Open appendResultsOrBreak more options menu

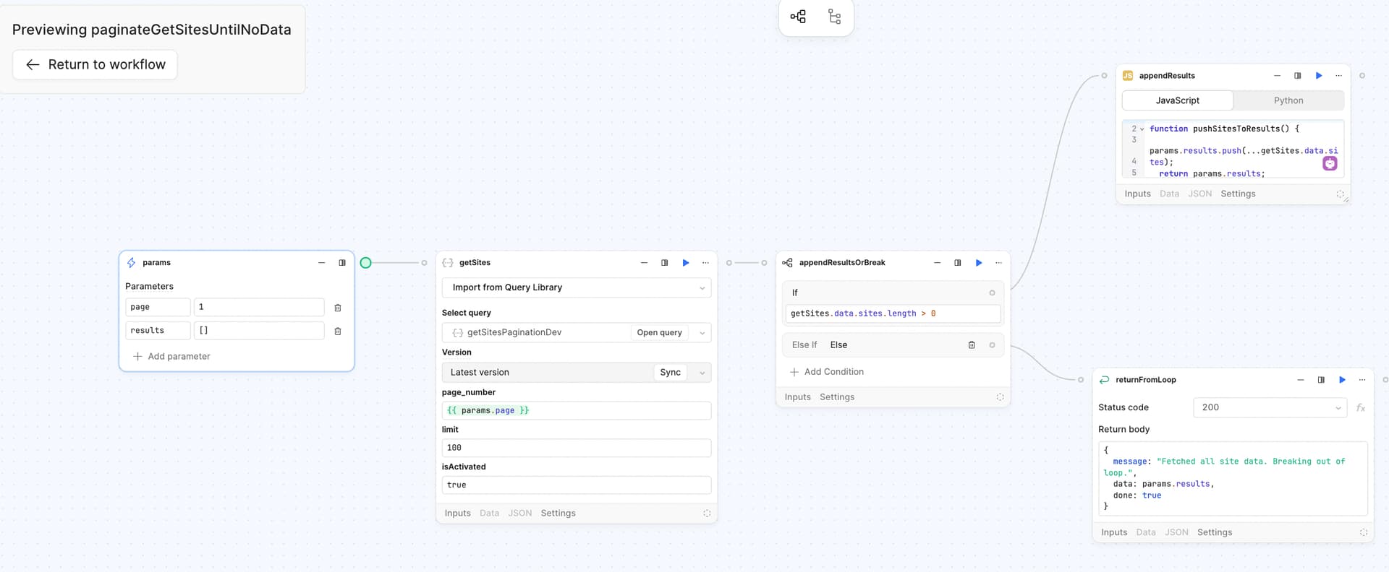point(998,263)
